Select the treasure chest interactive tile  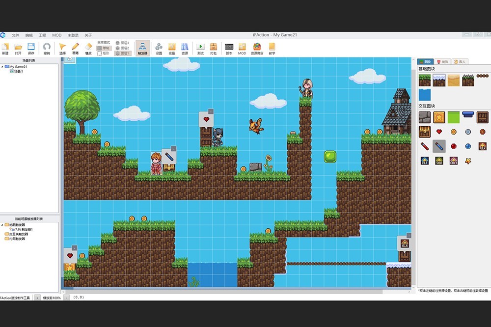425,132
